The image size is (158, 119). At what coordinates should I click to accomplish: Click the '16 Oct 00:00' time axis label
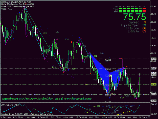click(120, 117)
